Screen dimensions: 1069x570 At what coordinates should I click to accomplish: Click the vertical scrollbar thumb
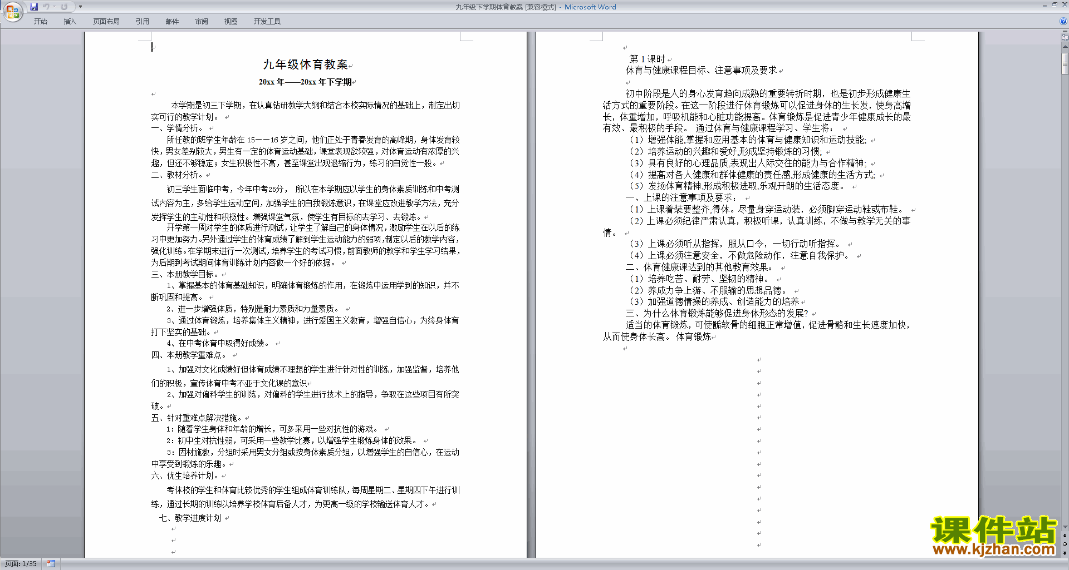(x=1065, y=63)
